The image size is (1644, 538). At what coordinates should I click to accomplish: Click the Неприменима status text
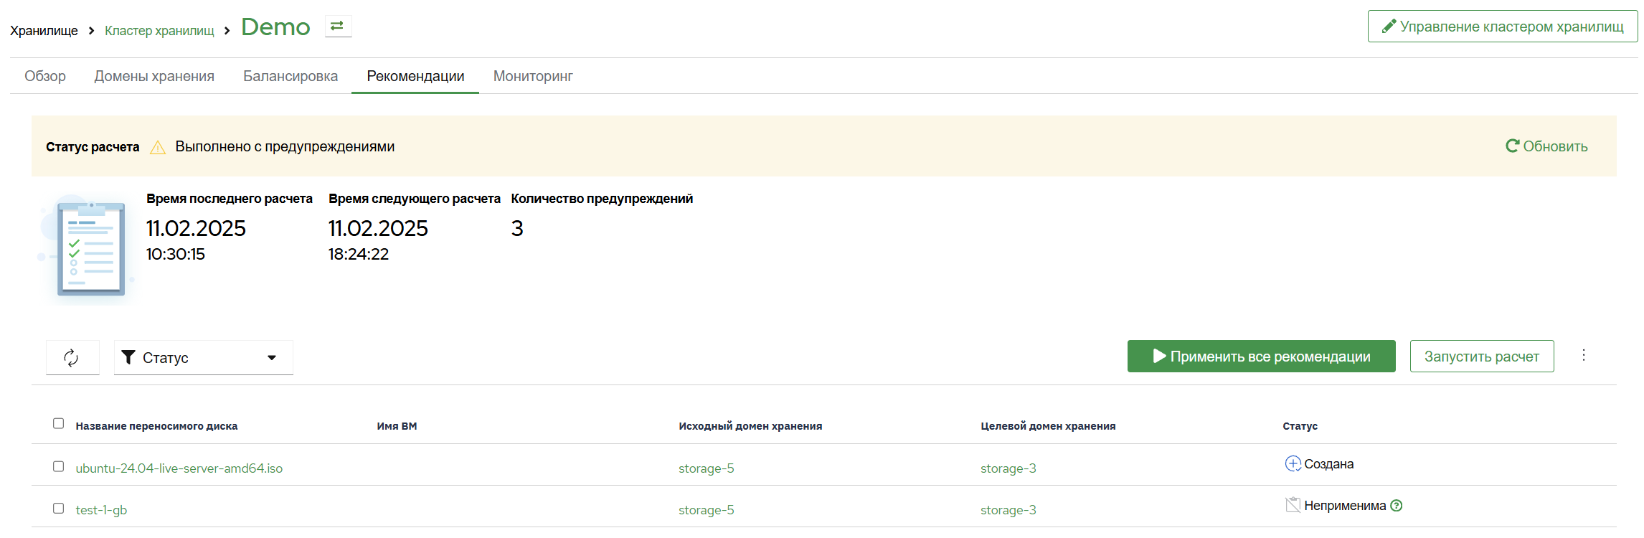point(1345,506)
